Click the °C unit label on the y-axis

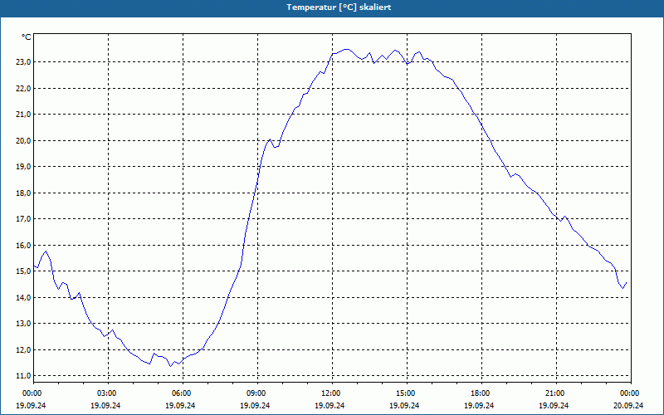27,37
